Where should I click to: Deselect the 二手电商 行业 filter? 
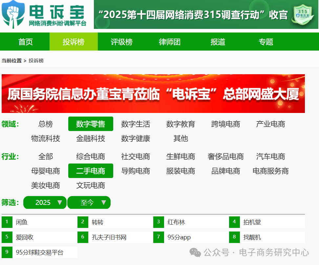[x=91, y=171]
